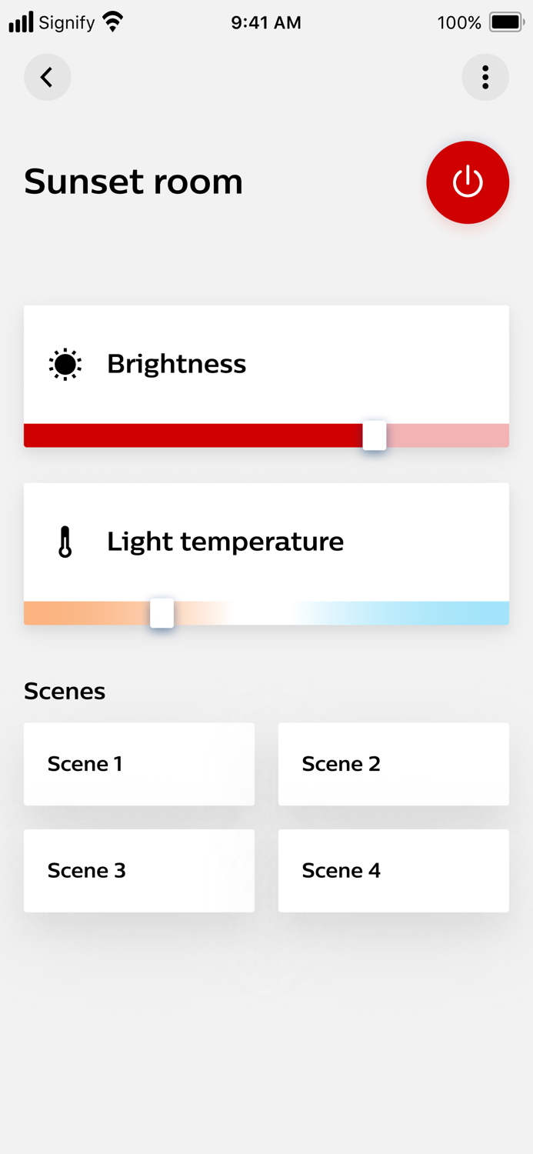Toggle the red power button off
533x1154 pixels.
(x=468, y=182)
